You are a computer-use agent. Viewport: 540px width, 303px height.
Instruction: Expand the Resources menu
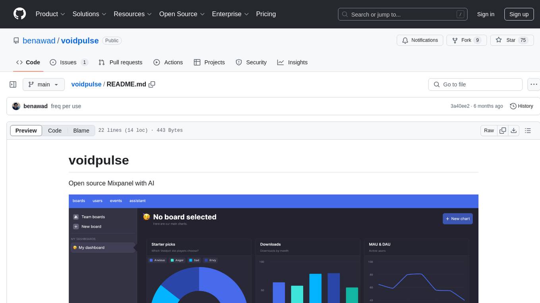133,14
